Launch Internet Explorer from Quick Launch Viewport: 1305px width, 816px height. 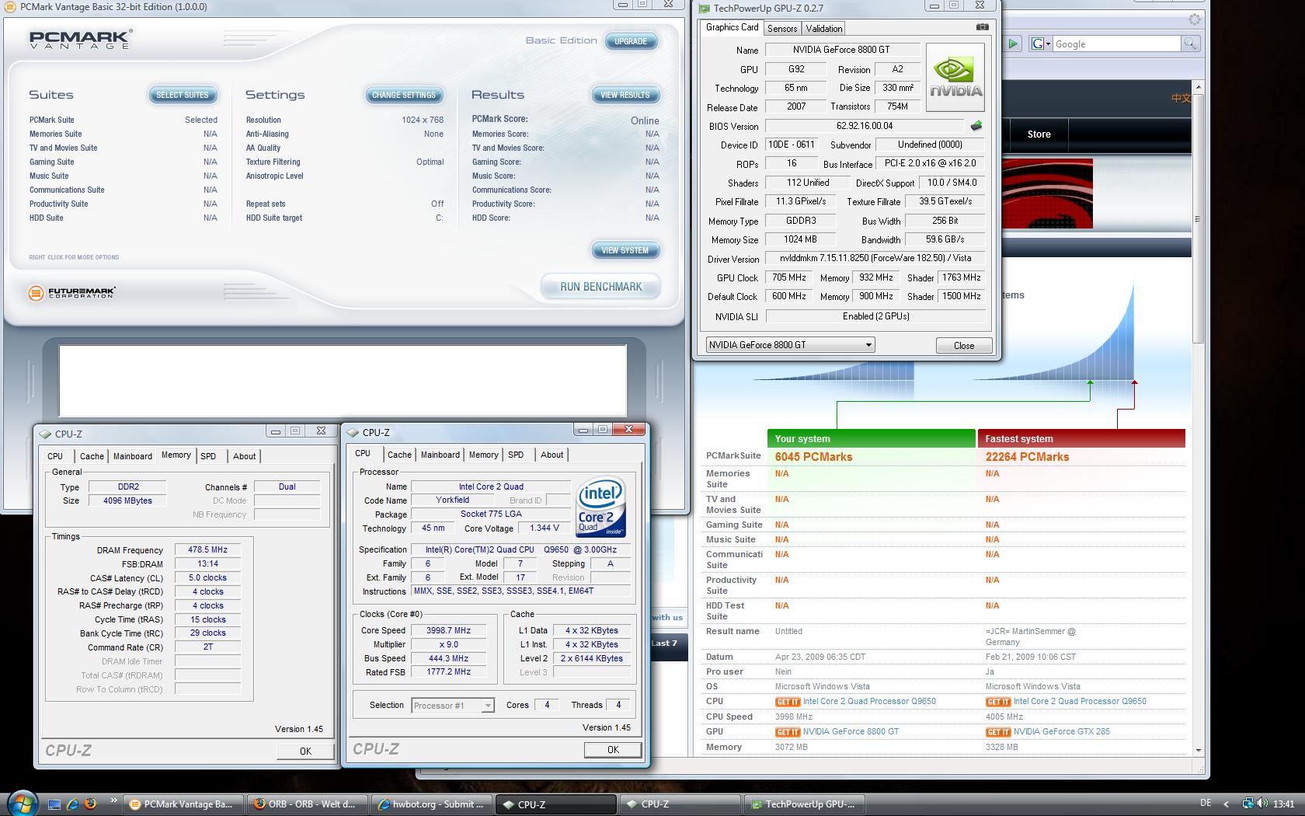(x=72, y=804)
